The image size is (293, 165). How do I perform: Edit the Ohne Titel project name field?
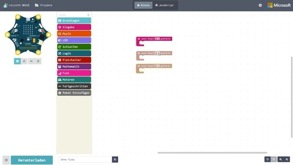click(x=86, y=159)
